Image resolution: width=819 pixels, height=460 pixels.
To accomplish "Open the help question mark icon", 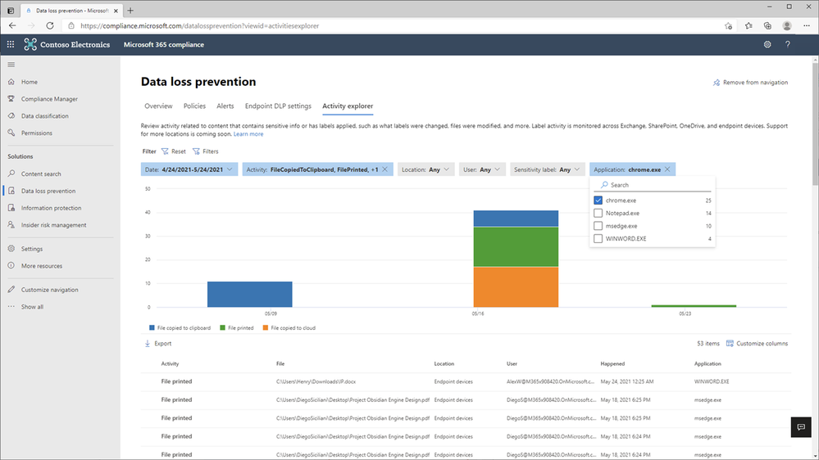I will tap(788, 44).
